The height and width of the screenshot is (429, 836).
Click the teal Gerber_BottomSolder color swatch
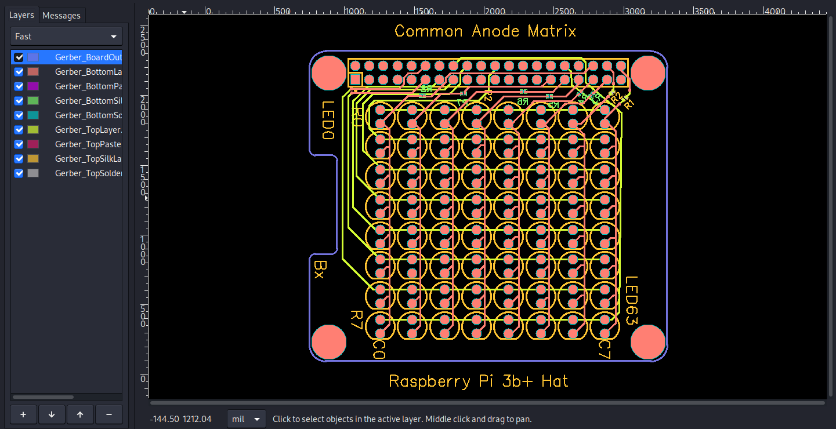click(x=33, y=115)
